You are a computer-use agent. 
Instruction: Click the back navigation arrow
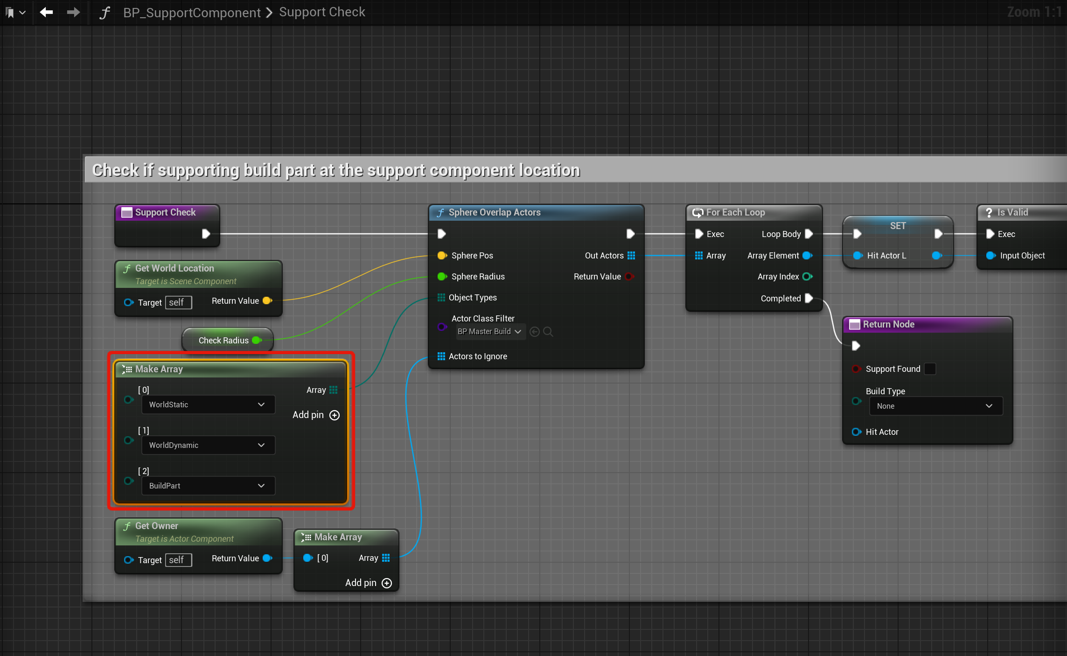tap(46, 12)
